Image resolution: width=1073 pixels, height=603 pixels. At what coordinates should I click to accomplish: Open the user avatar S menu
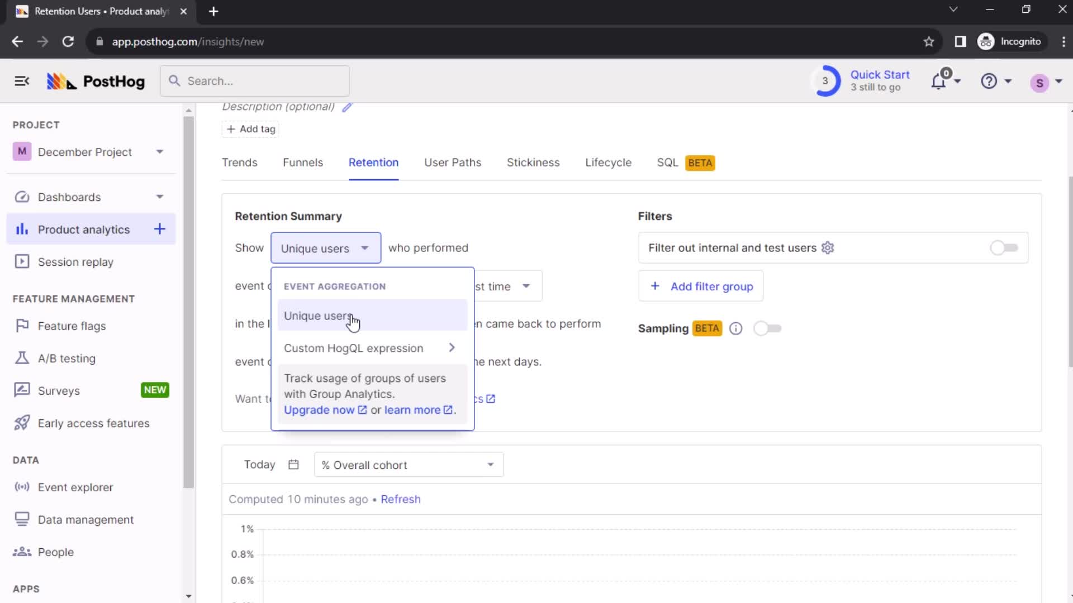[x=1039, y=83]
